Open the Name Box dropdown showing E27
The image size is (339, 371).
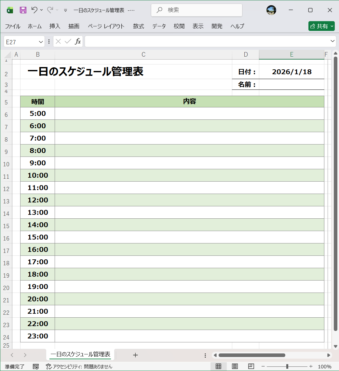coord(40,41)
